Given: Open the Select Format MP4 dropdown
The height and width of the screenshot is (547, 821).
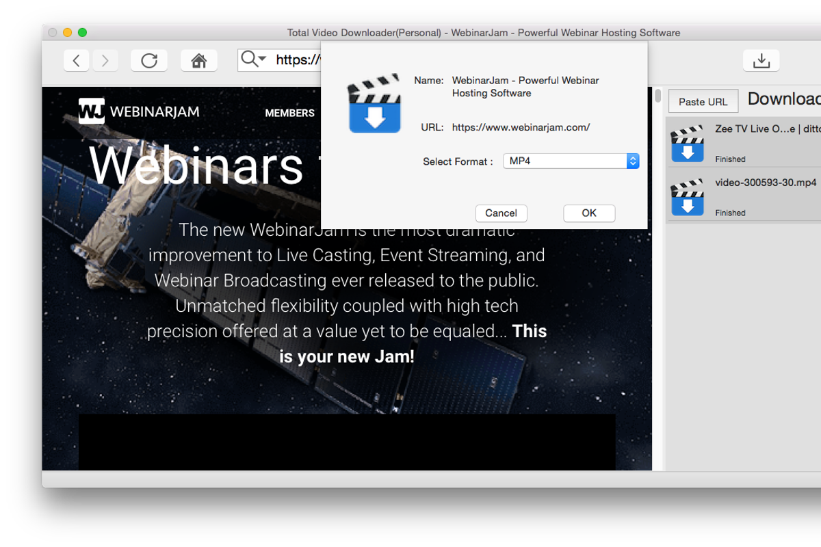Looking at the screenshot, I should tap(571, 161).
